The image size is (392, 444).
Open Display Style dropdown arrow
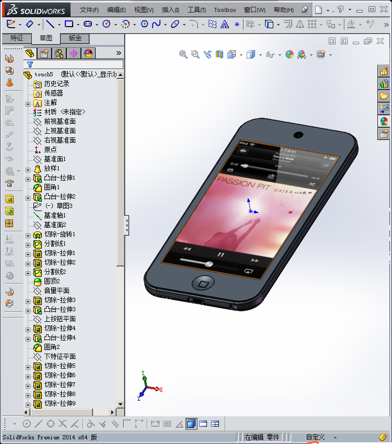[x=260, y=55]
